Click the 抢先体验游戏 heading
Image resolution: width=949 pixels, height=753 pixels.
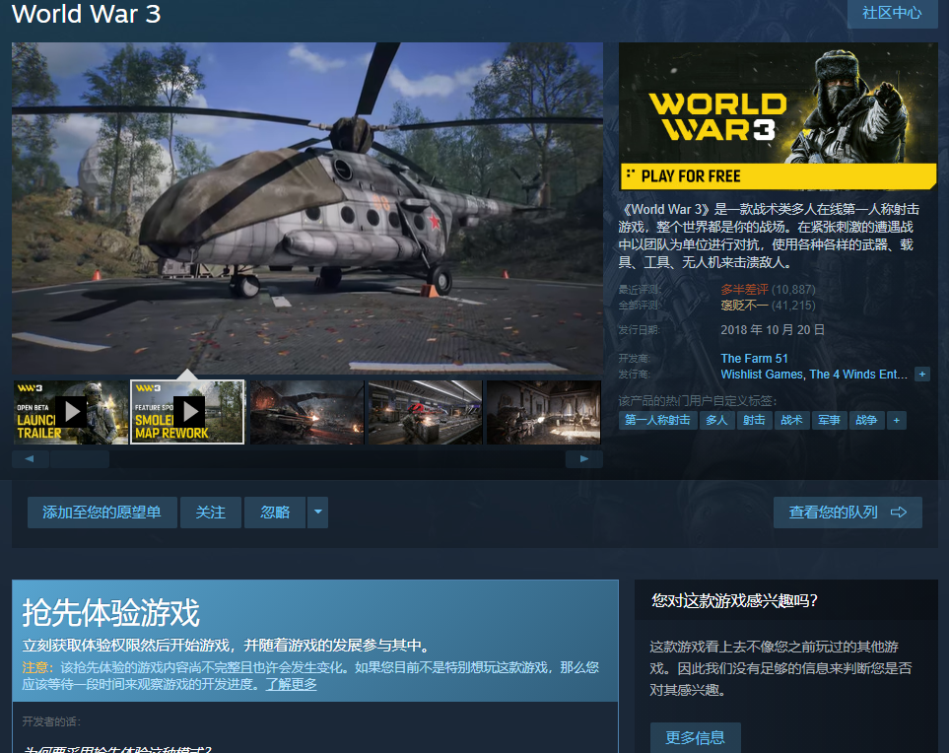[x=110, y=613]
